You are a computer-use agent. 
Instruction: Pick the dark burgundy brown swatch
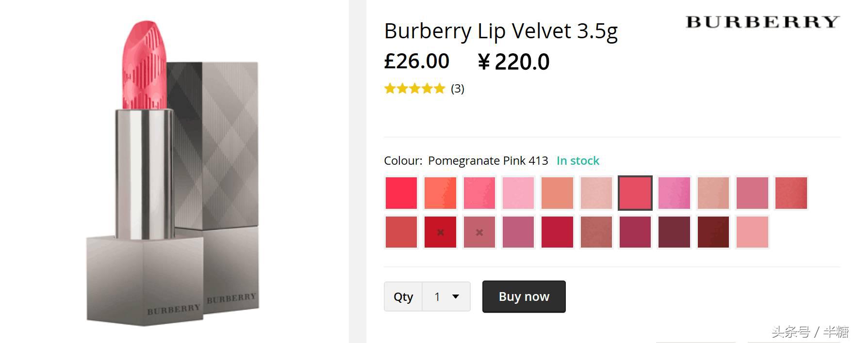(713, 232)
